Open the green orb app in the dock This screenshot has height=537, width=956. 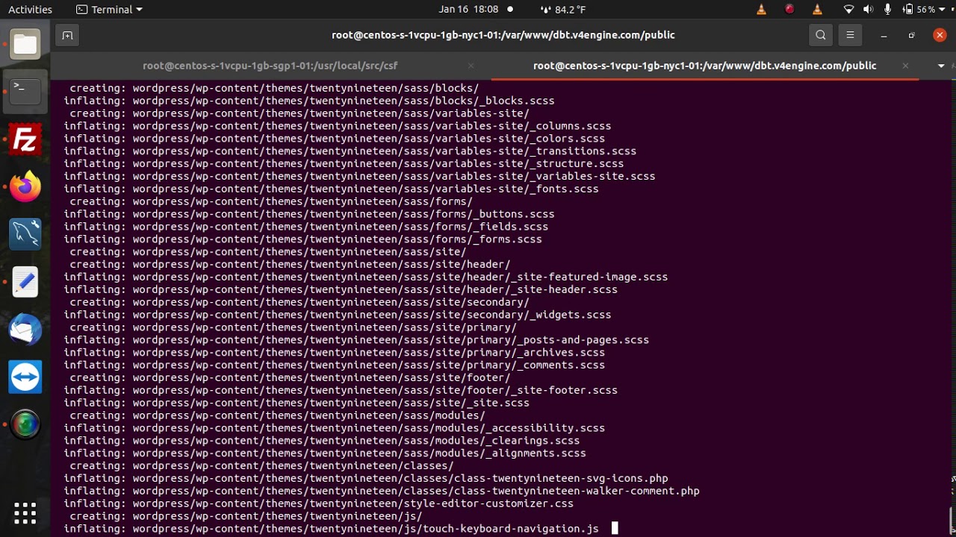[x=25, y=424]
